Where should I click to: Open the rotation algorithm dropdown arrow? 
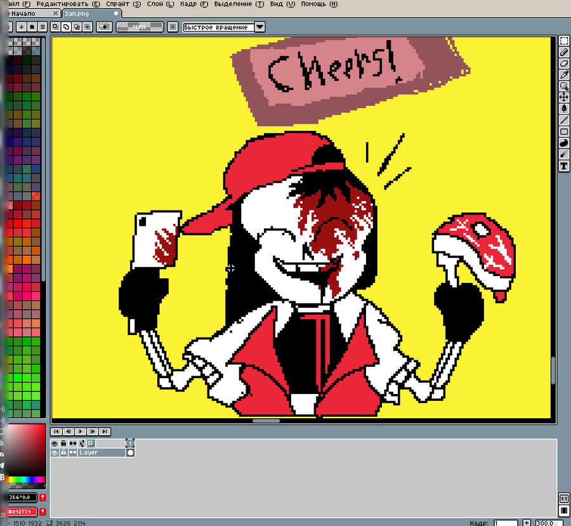click(x=259, y=27)
